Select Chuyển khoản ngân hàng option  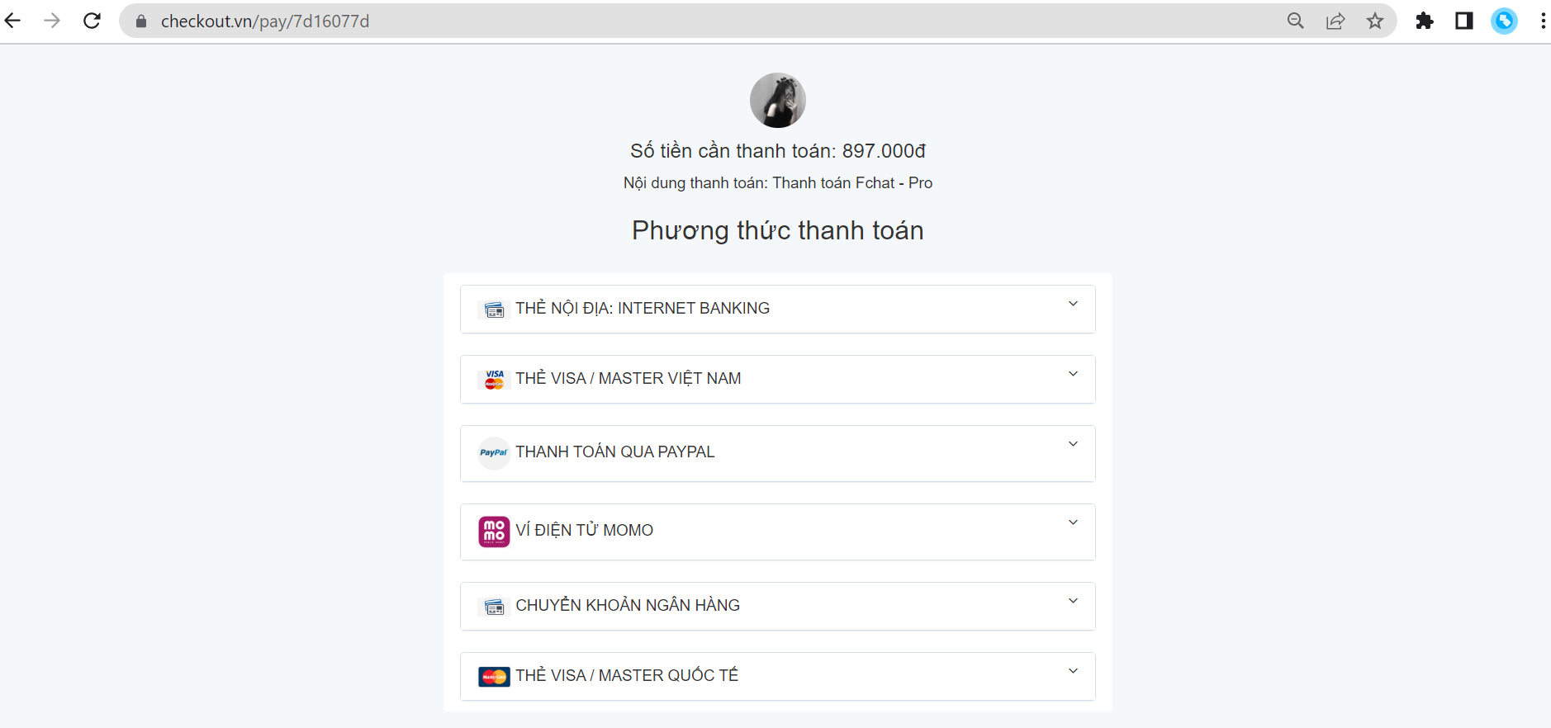(777, 606)
